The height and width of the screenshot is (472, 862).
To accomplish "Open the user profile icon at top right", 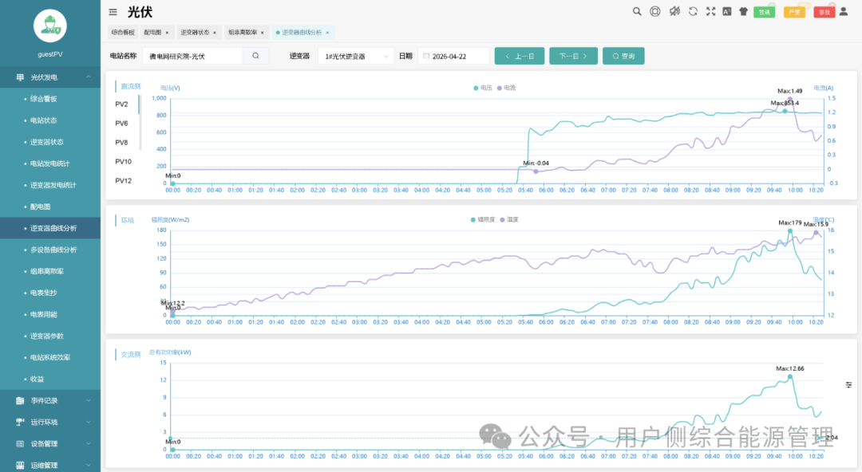I will coord(844,11).
